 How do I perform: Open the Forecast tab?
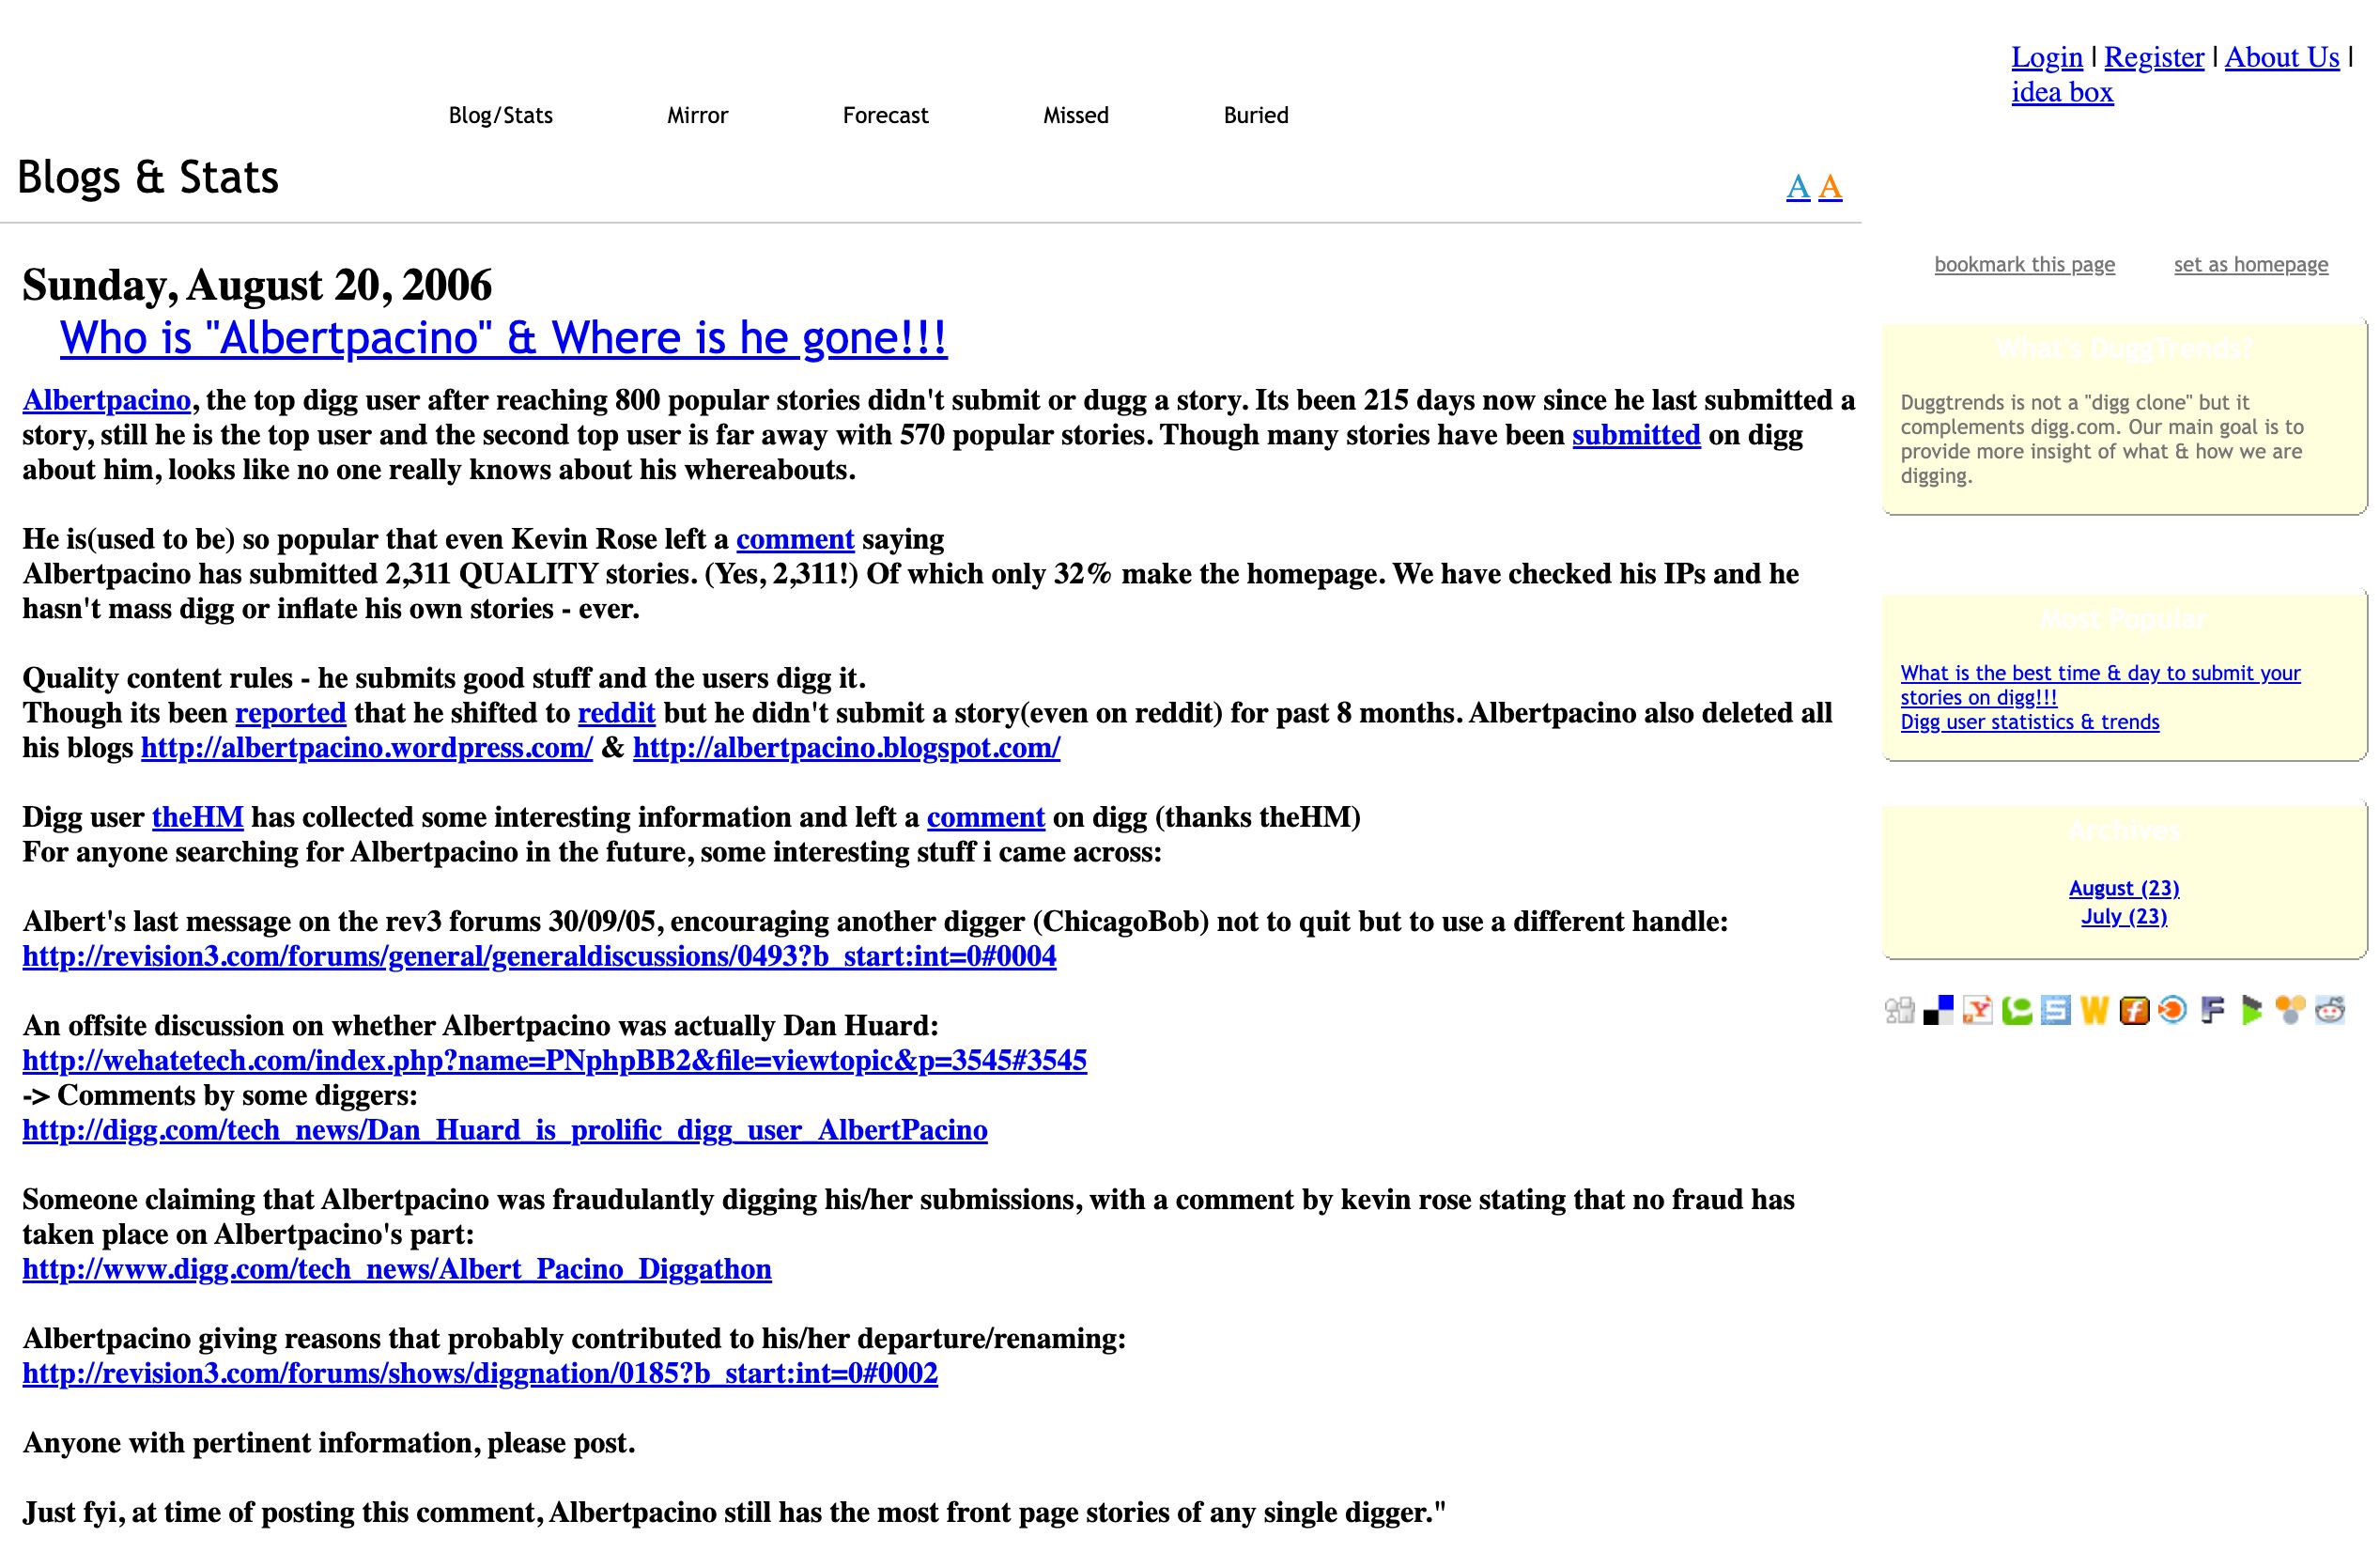tap(886, 115)
